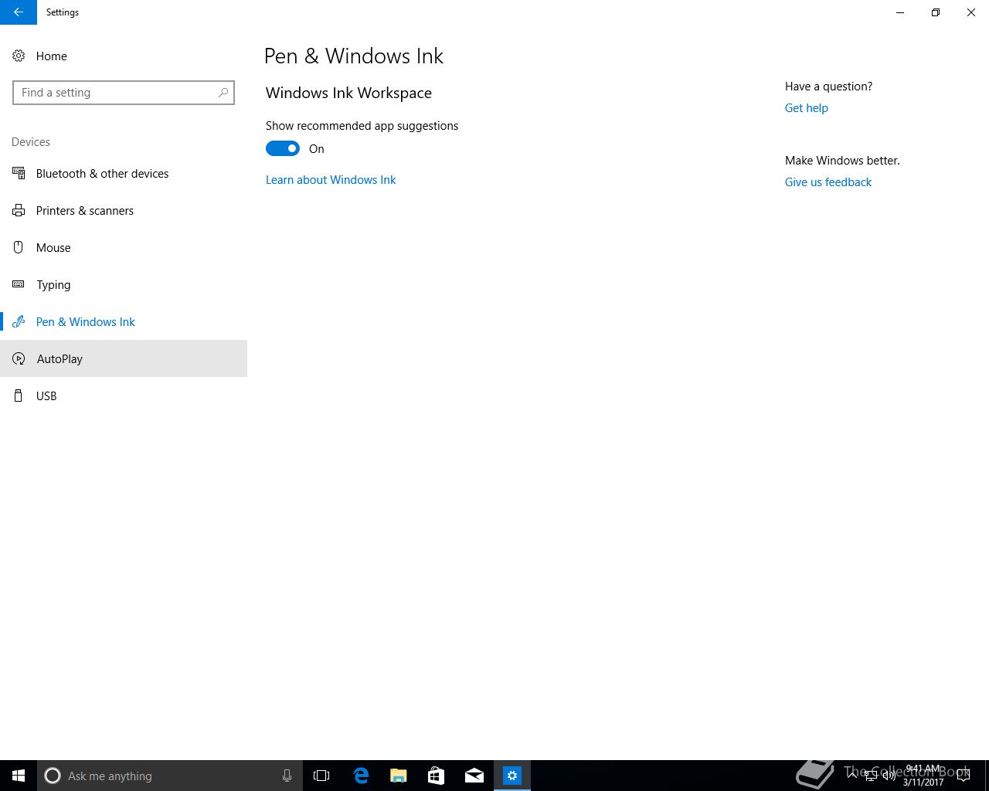Launch Microsoft Edge from the taskbar

361,776
